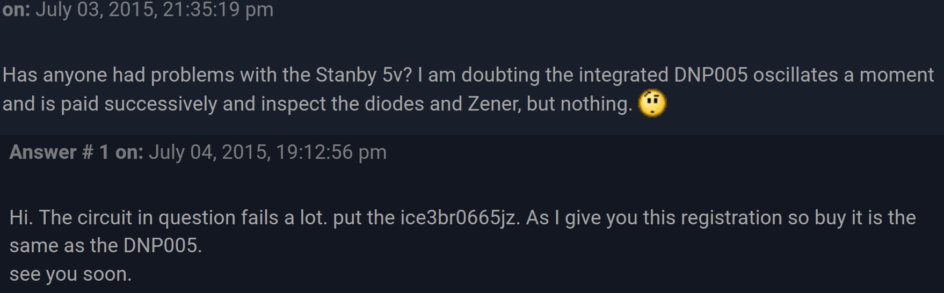Click "DNP005." in the answer post
944x293 pixels.
[163, 246]
